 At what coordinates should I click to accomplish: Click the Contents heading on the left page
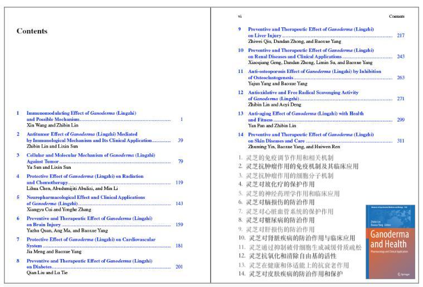[x=32, y=31]
